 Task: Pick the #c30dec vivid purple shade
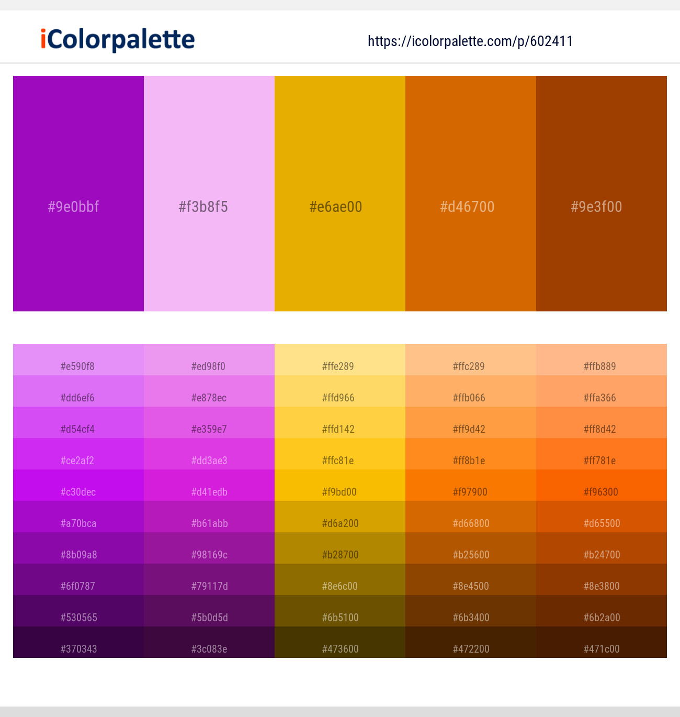tap(78, 486)
